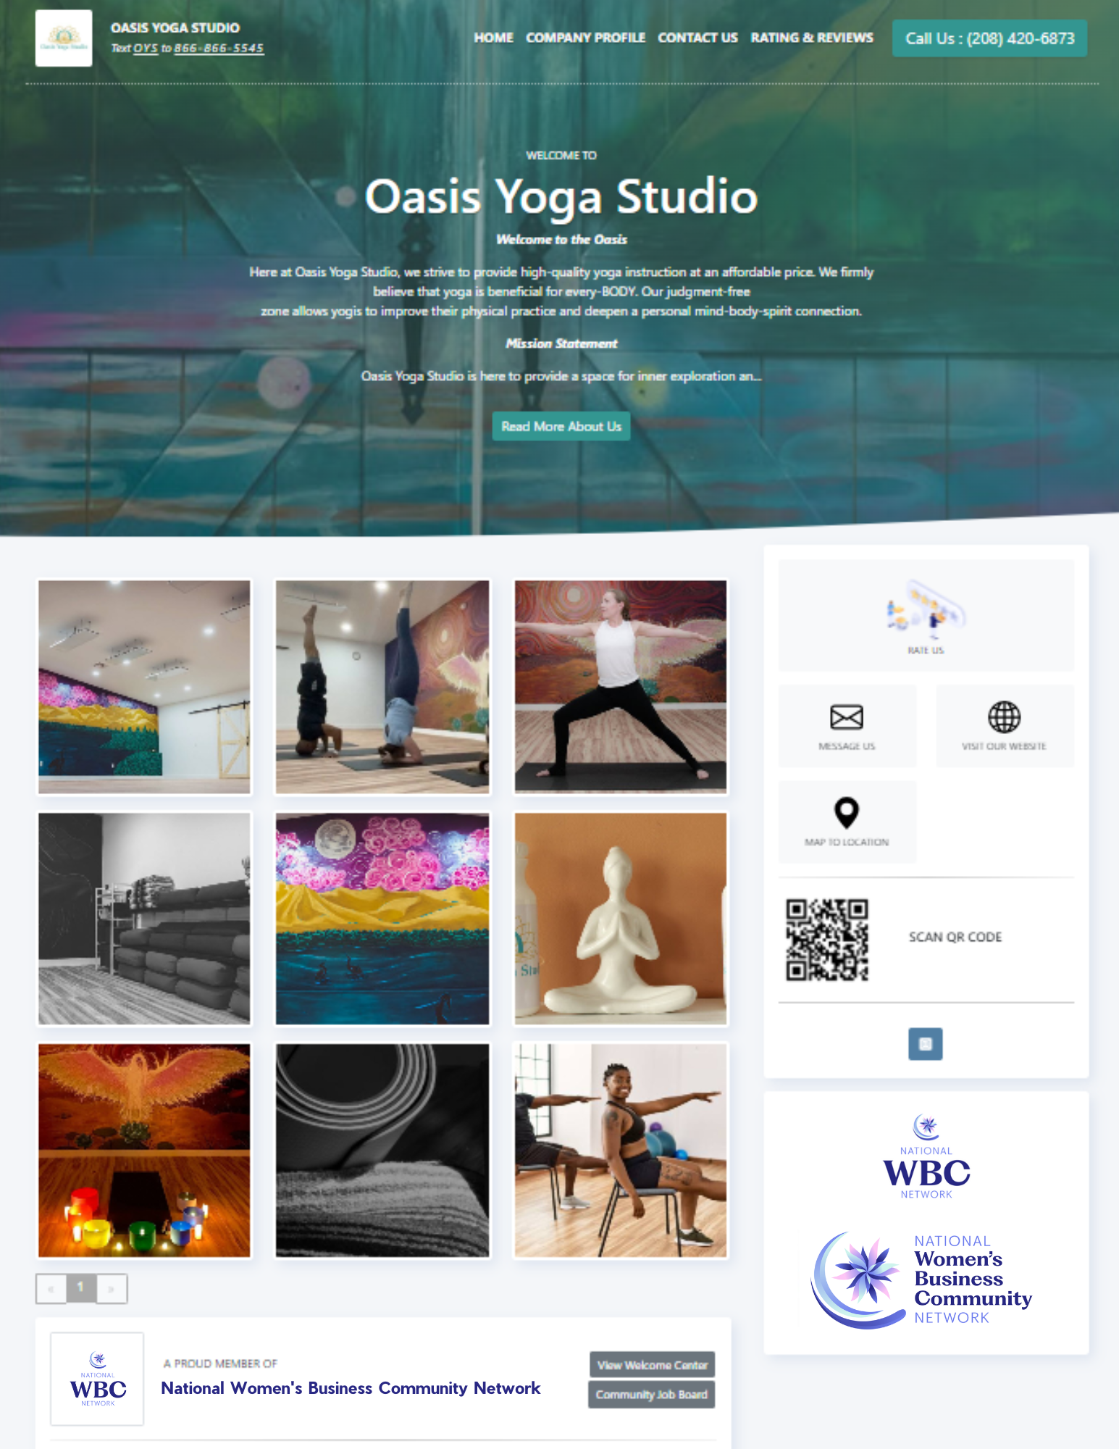The width and height of the screenshot is (1119, 1449).
Task: Open the white meditating statue photo
Action: [621, 919]
